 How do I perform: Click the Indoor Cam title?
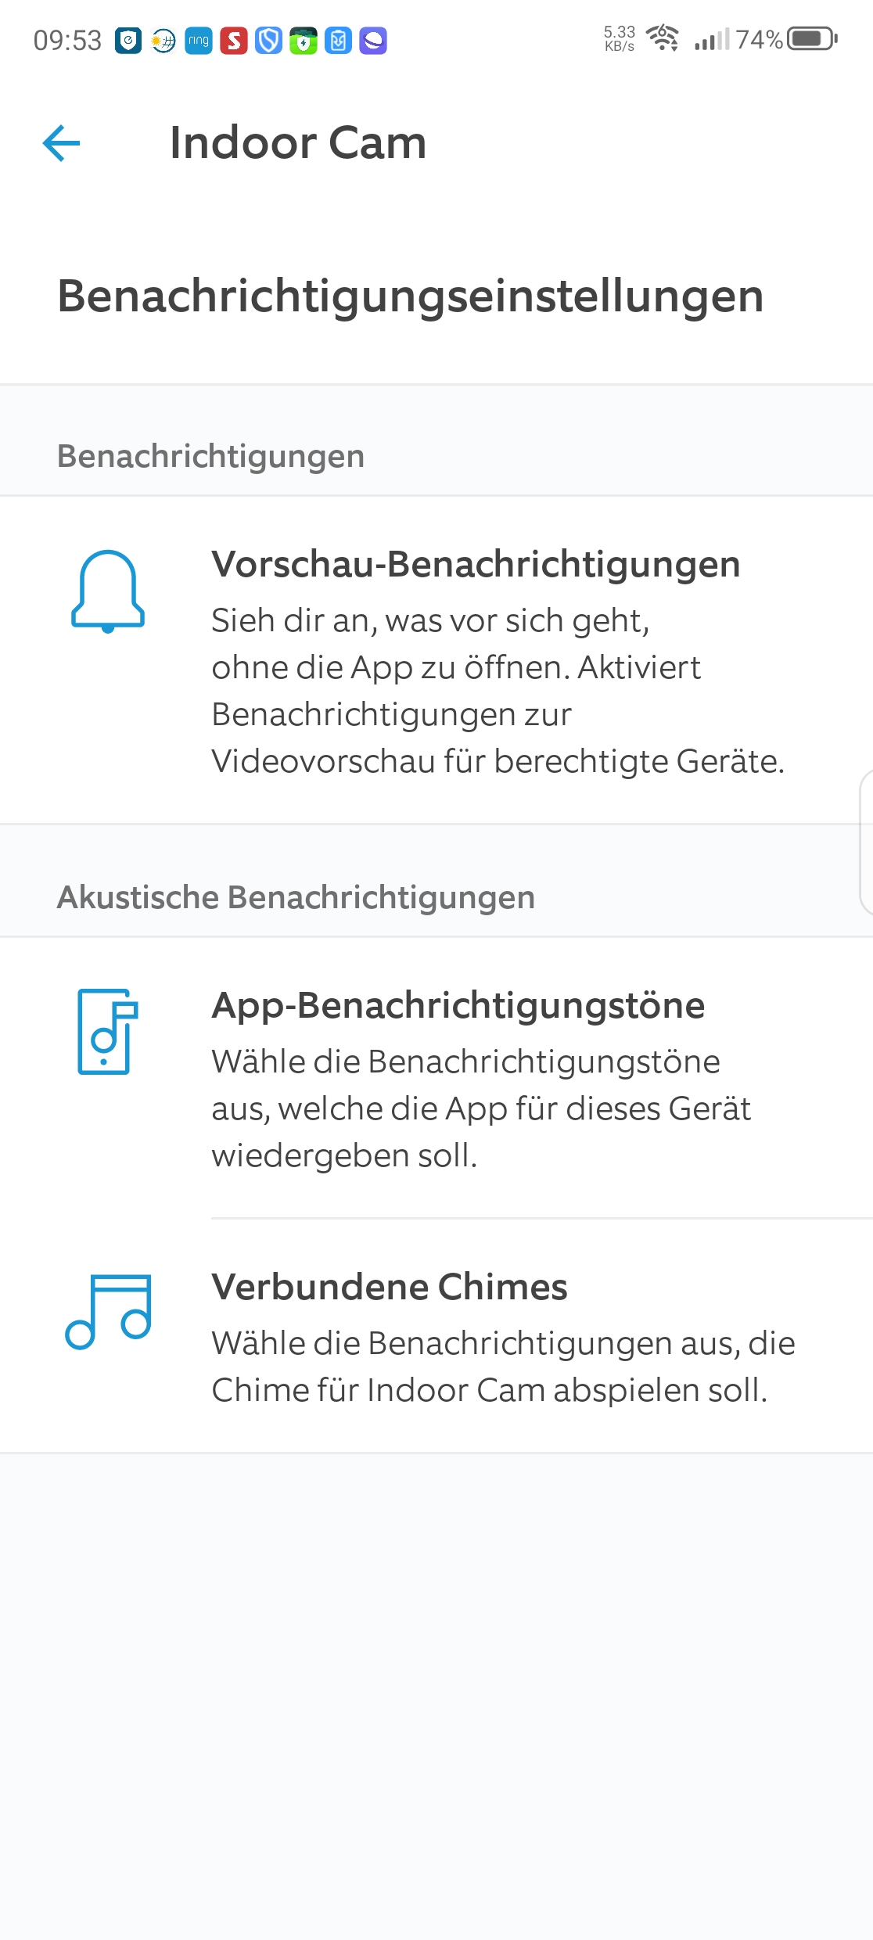click(x=298, y=143)
